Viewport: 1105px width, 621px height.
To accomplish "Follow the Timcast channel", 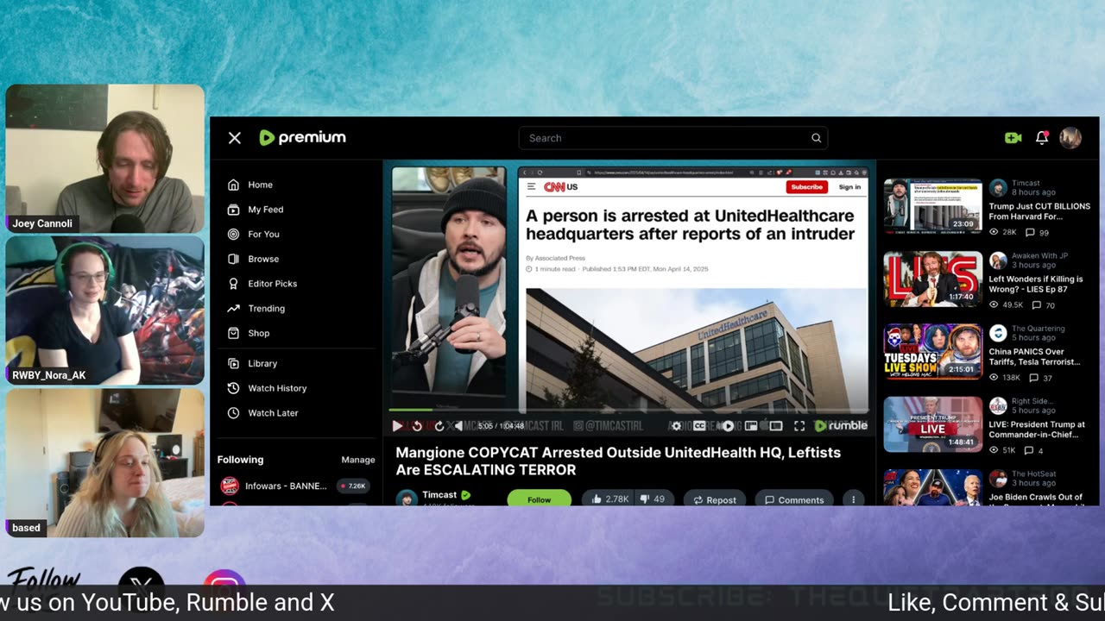I will [x=540, y=499].
